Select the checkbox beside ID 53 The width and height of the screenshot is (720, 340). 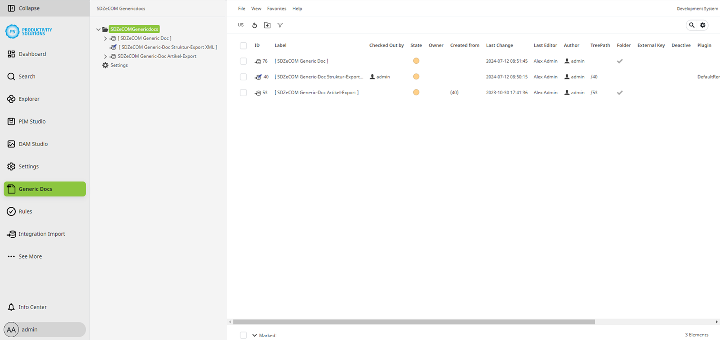(243, 92)
